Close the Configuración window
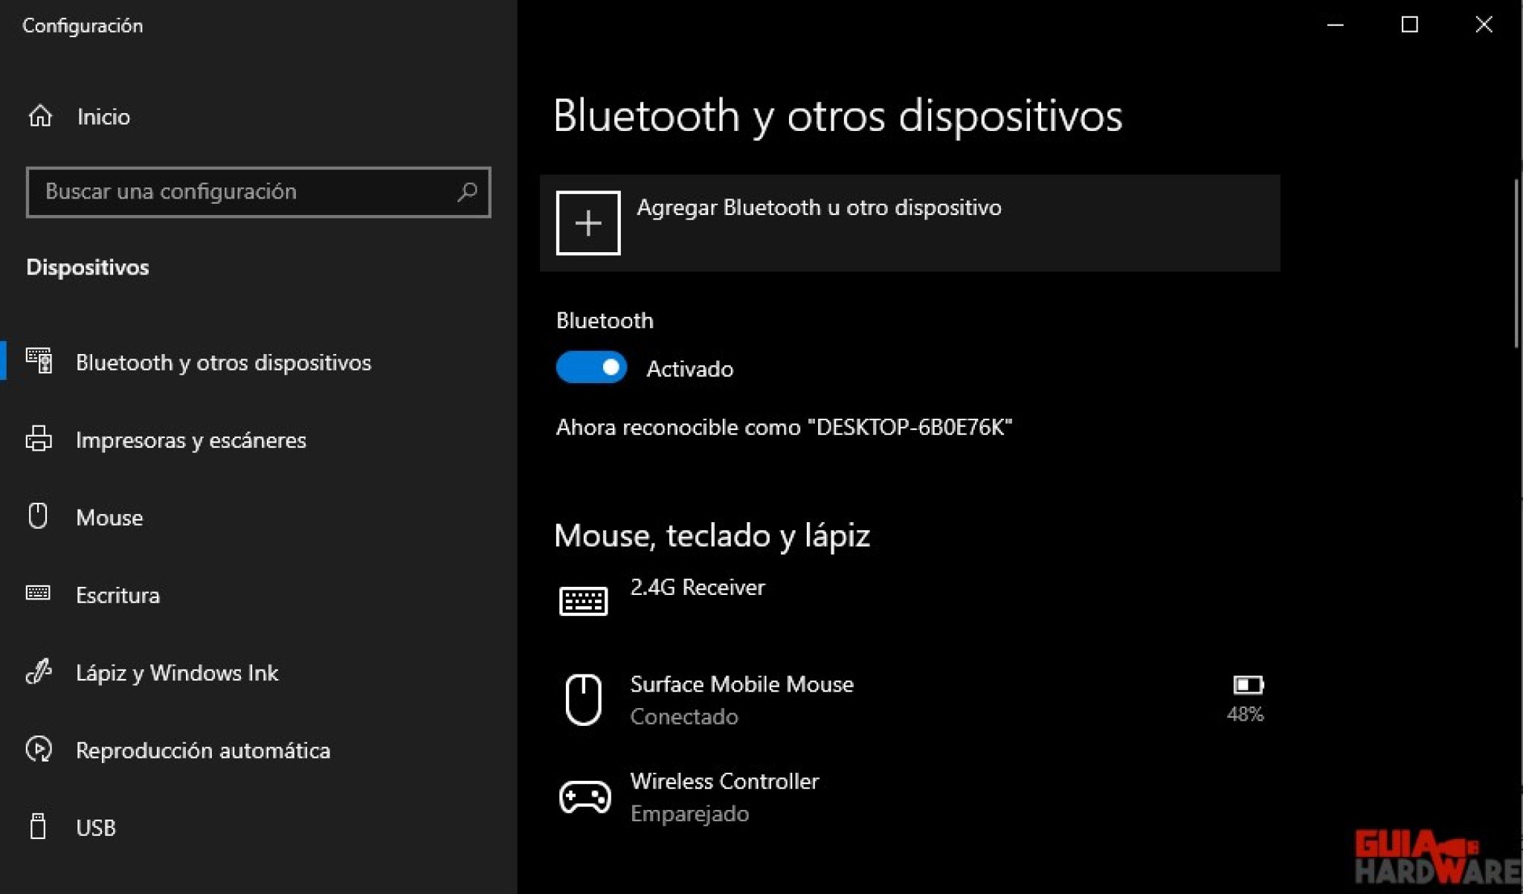 1484,25
